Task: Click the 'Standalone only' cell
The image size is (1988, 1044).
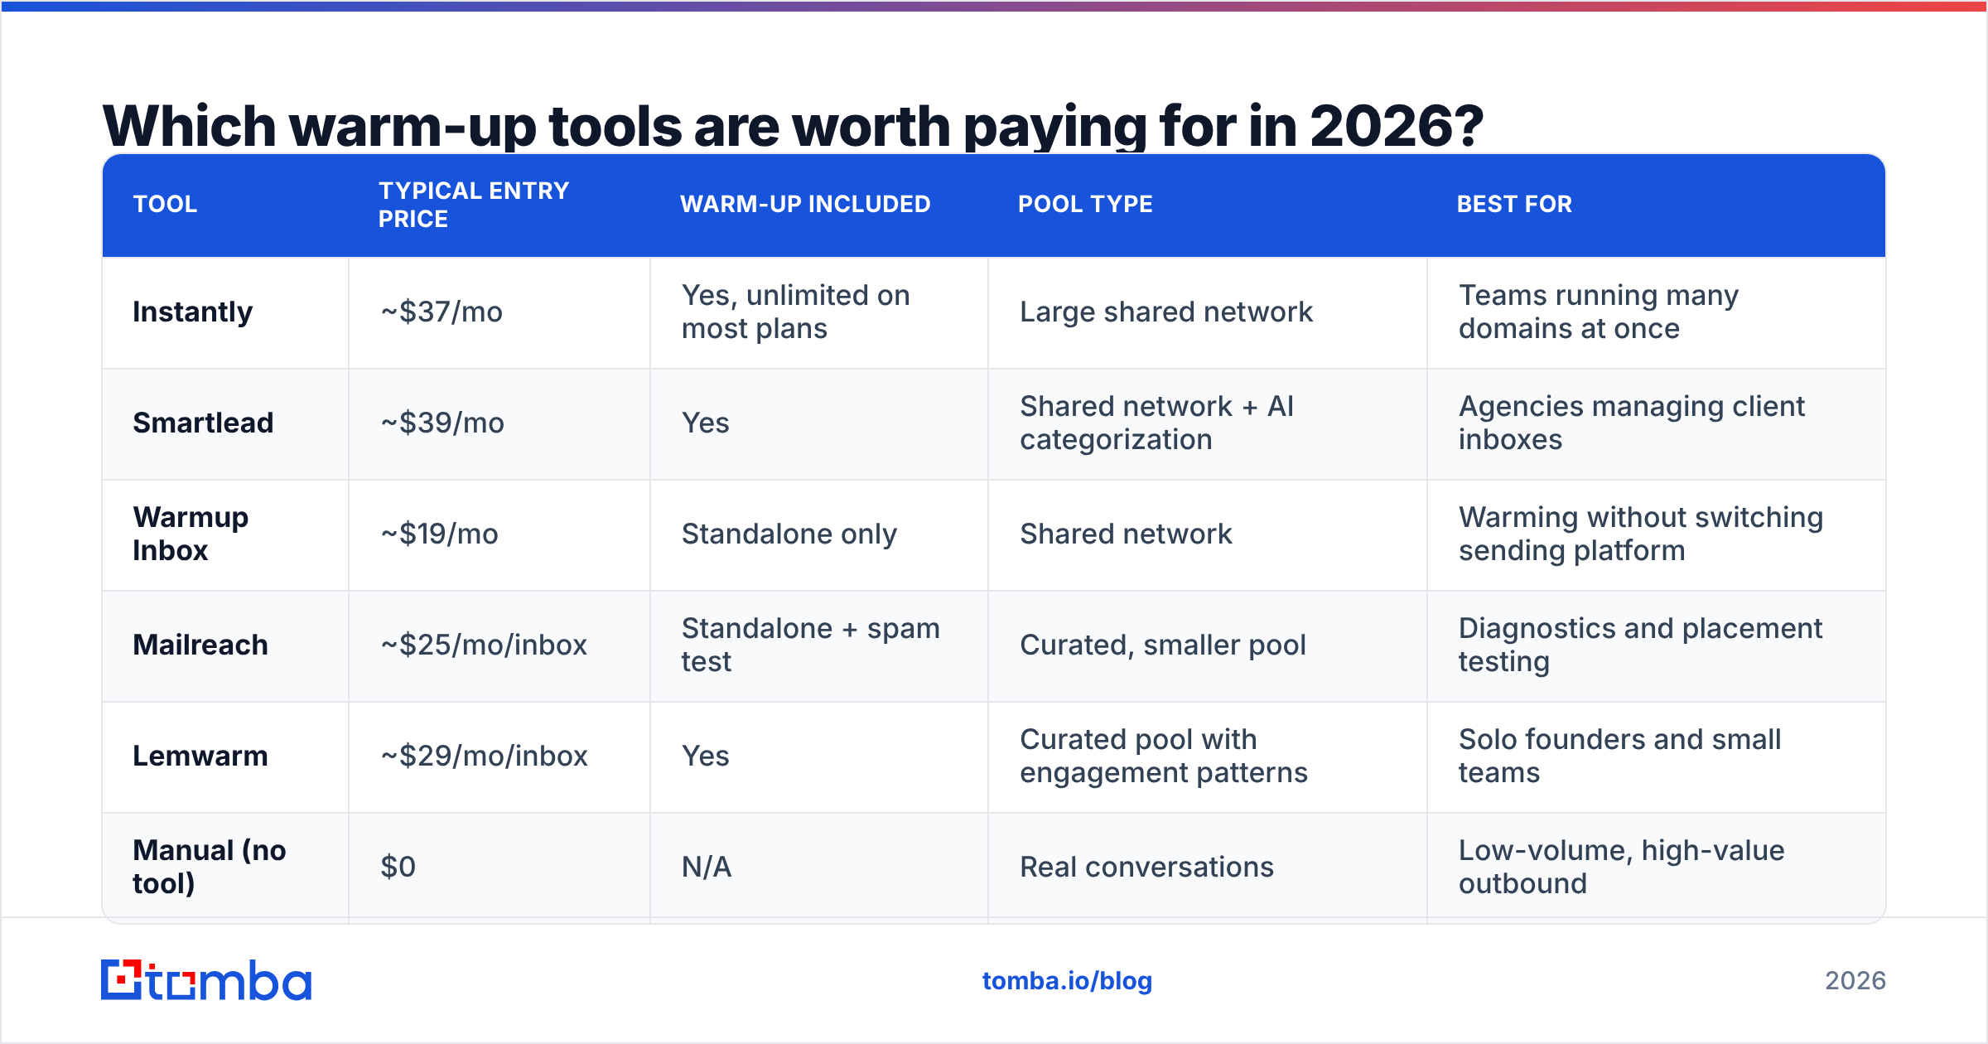Action: click(x=819, y=534)
